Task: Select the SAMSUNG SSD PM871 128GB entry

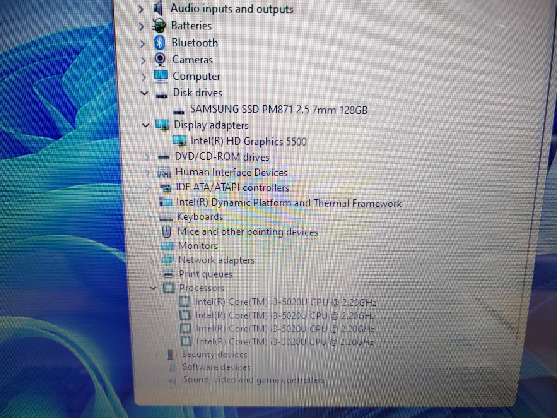Action: pyautogui.click(x=278, y=110)
